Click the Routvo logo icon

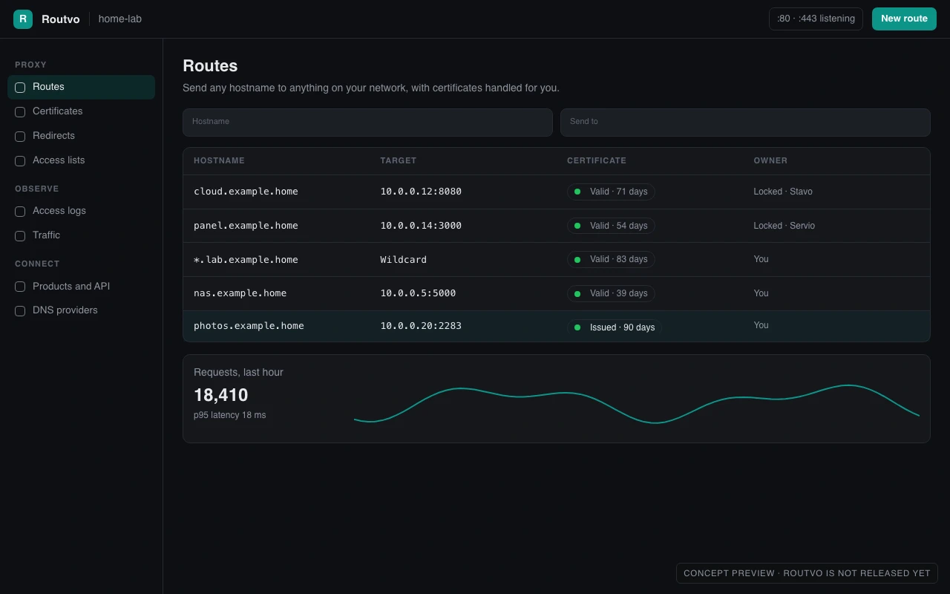tap(23, 19)
